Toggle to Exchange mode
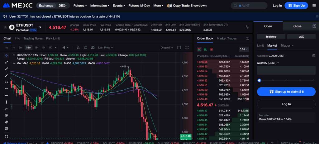Screen dimensions: 319x144 click(x=46, y=6)
